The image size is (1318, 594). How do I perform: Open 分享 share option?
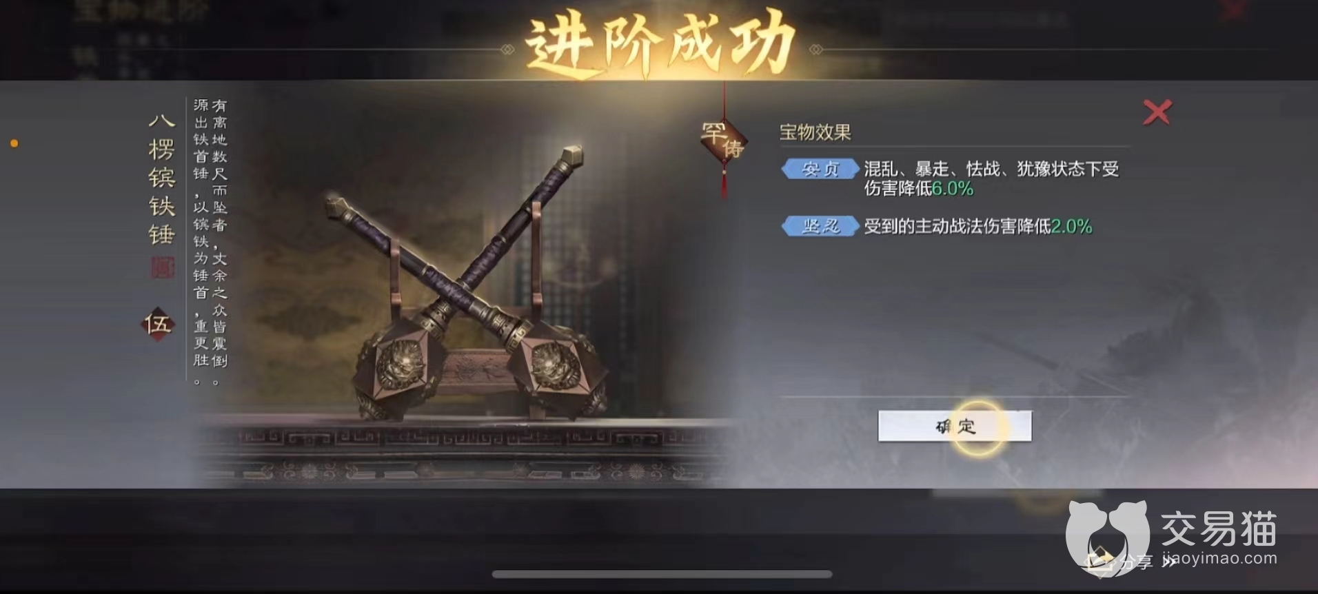(1136, 562)
